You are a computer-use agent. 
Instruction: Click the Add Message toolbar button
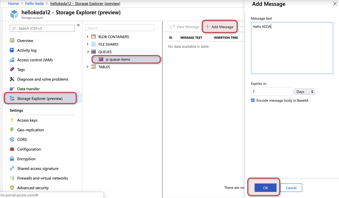pos(219,27)
